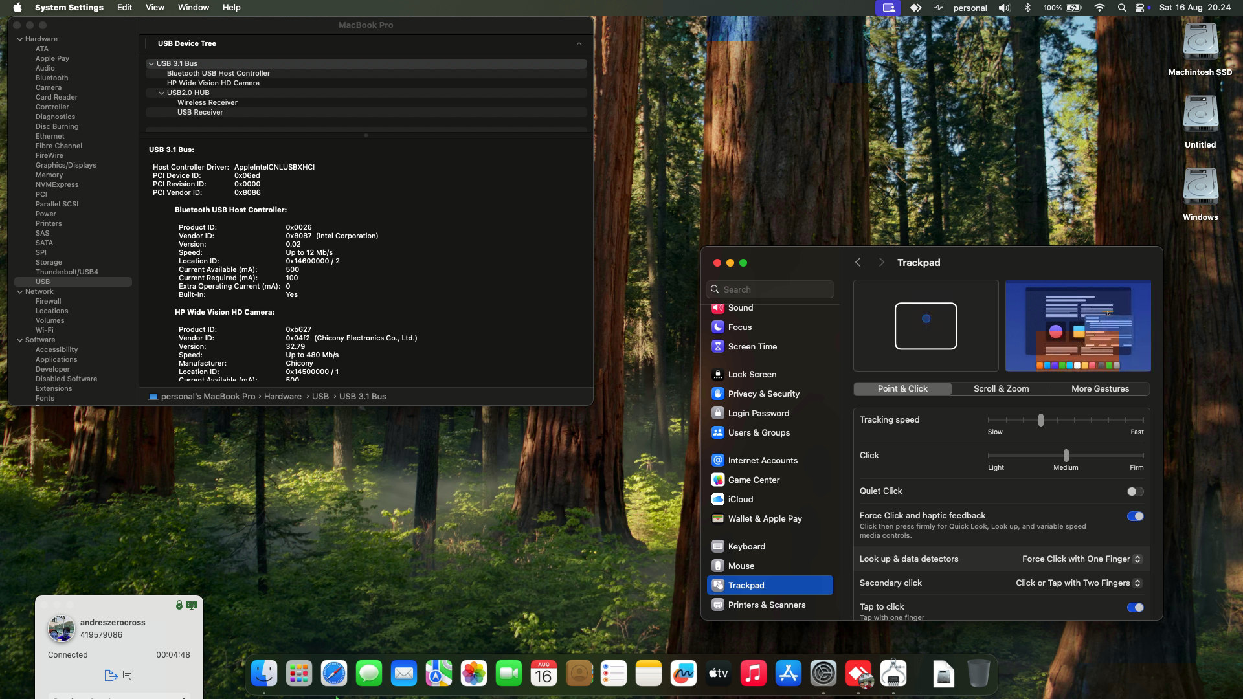Click the Spotlight search icon in menu bar

tap(1121, 8)
